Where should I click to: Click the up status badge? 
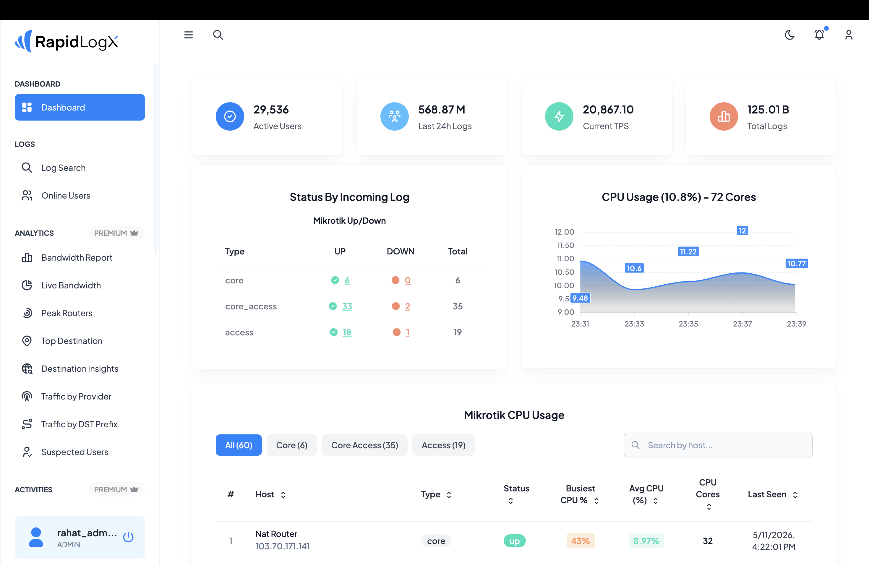(x=515, y=541)
